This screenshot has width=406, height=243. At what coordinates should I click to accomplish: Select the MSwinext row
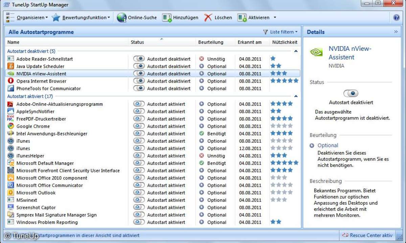pos(153,200)
